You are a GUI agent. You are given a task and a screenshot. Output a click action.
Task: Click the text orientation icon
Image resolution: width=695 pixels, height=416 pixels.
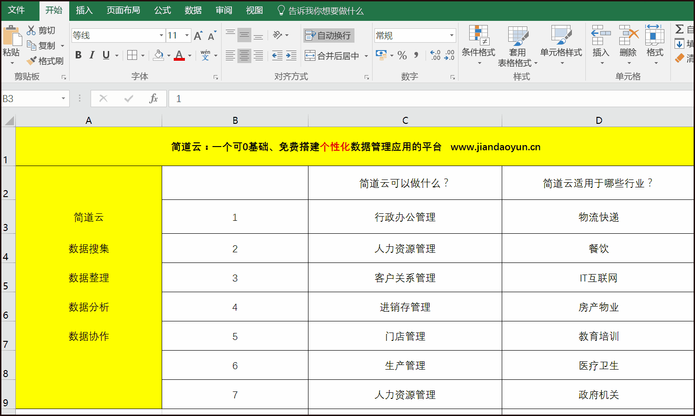278,35
